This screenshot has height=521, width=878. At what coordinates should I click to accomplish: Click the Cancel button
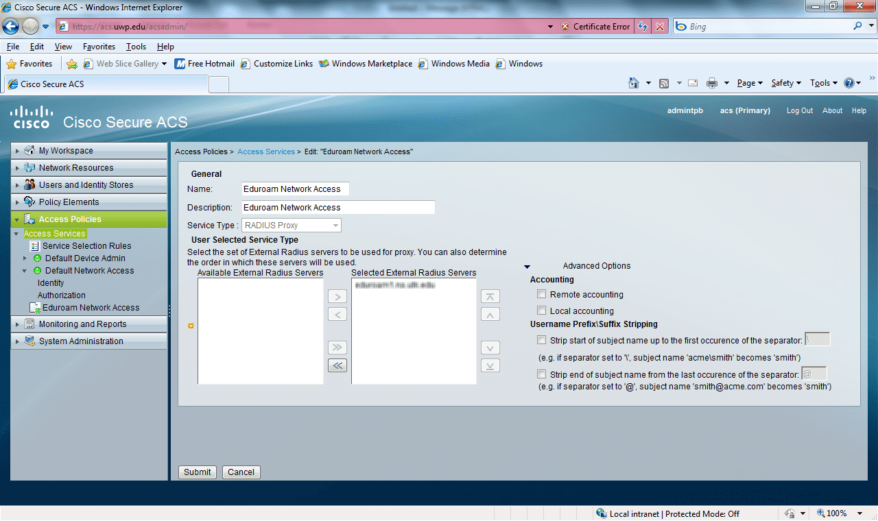click(x=241, y=472)
